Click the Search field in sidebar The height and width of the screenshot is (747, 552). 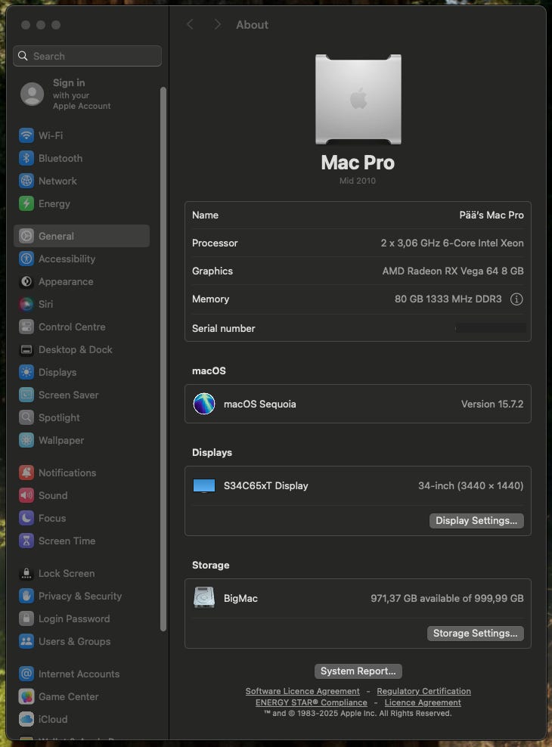click(x=88, y=56)
